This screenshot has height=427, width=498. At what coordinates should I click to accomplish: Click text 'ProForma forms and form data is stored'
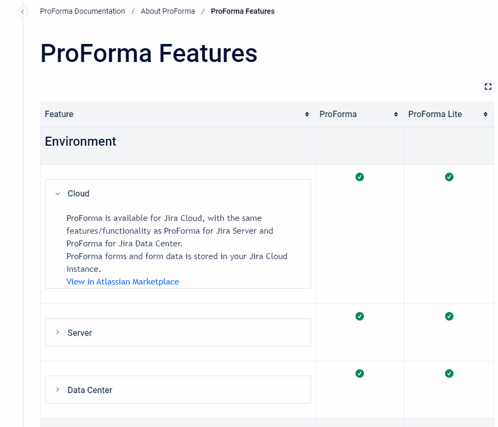(142, 256)
